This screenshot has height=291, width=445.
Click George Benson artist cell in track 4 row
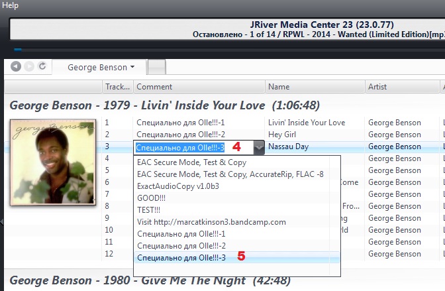pyautogui.click(x=395, y=158)
